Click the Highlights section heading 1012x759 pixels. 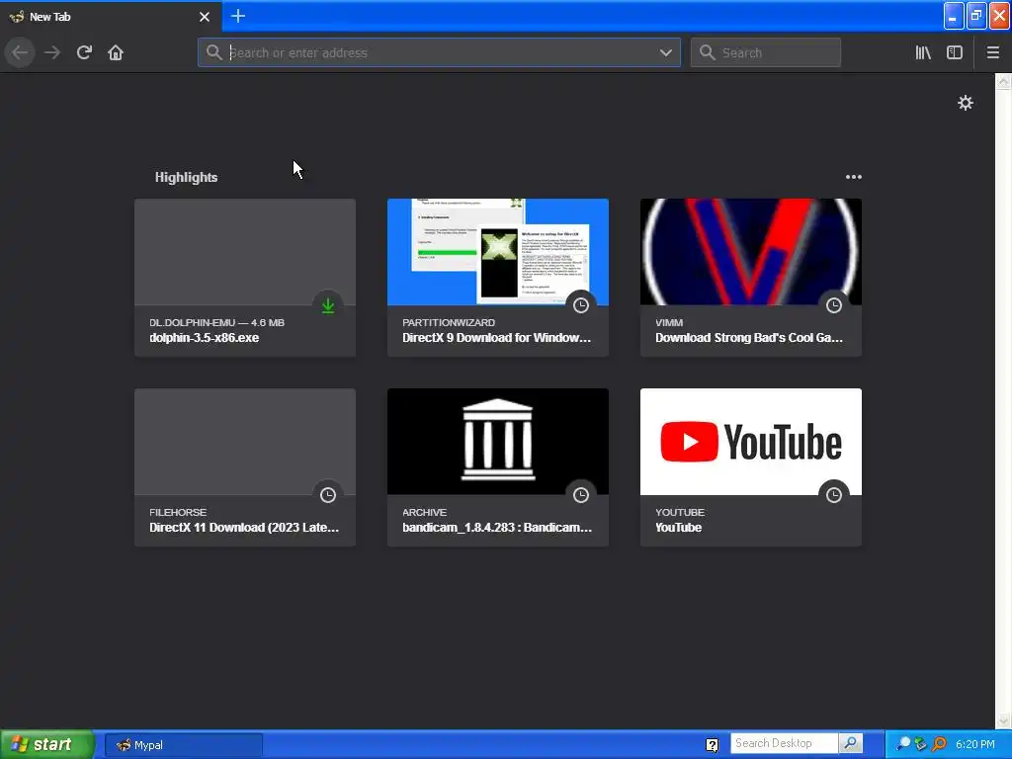186,177
